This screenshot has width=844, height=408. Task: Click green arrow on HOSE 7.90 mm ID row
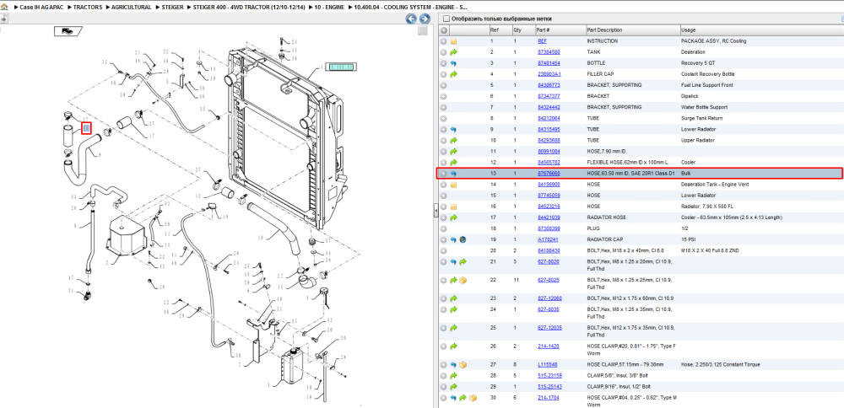click(453, 152)
